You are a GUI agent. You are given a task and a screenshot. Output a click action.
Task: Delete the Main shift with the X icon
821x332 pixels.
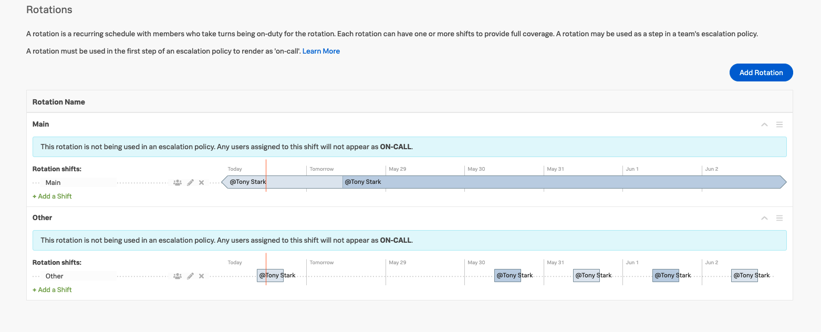(x=201, y=182)
